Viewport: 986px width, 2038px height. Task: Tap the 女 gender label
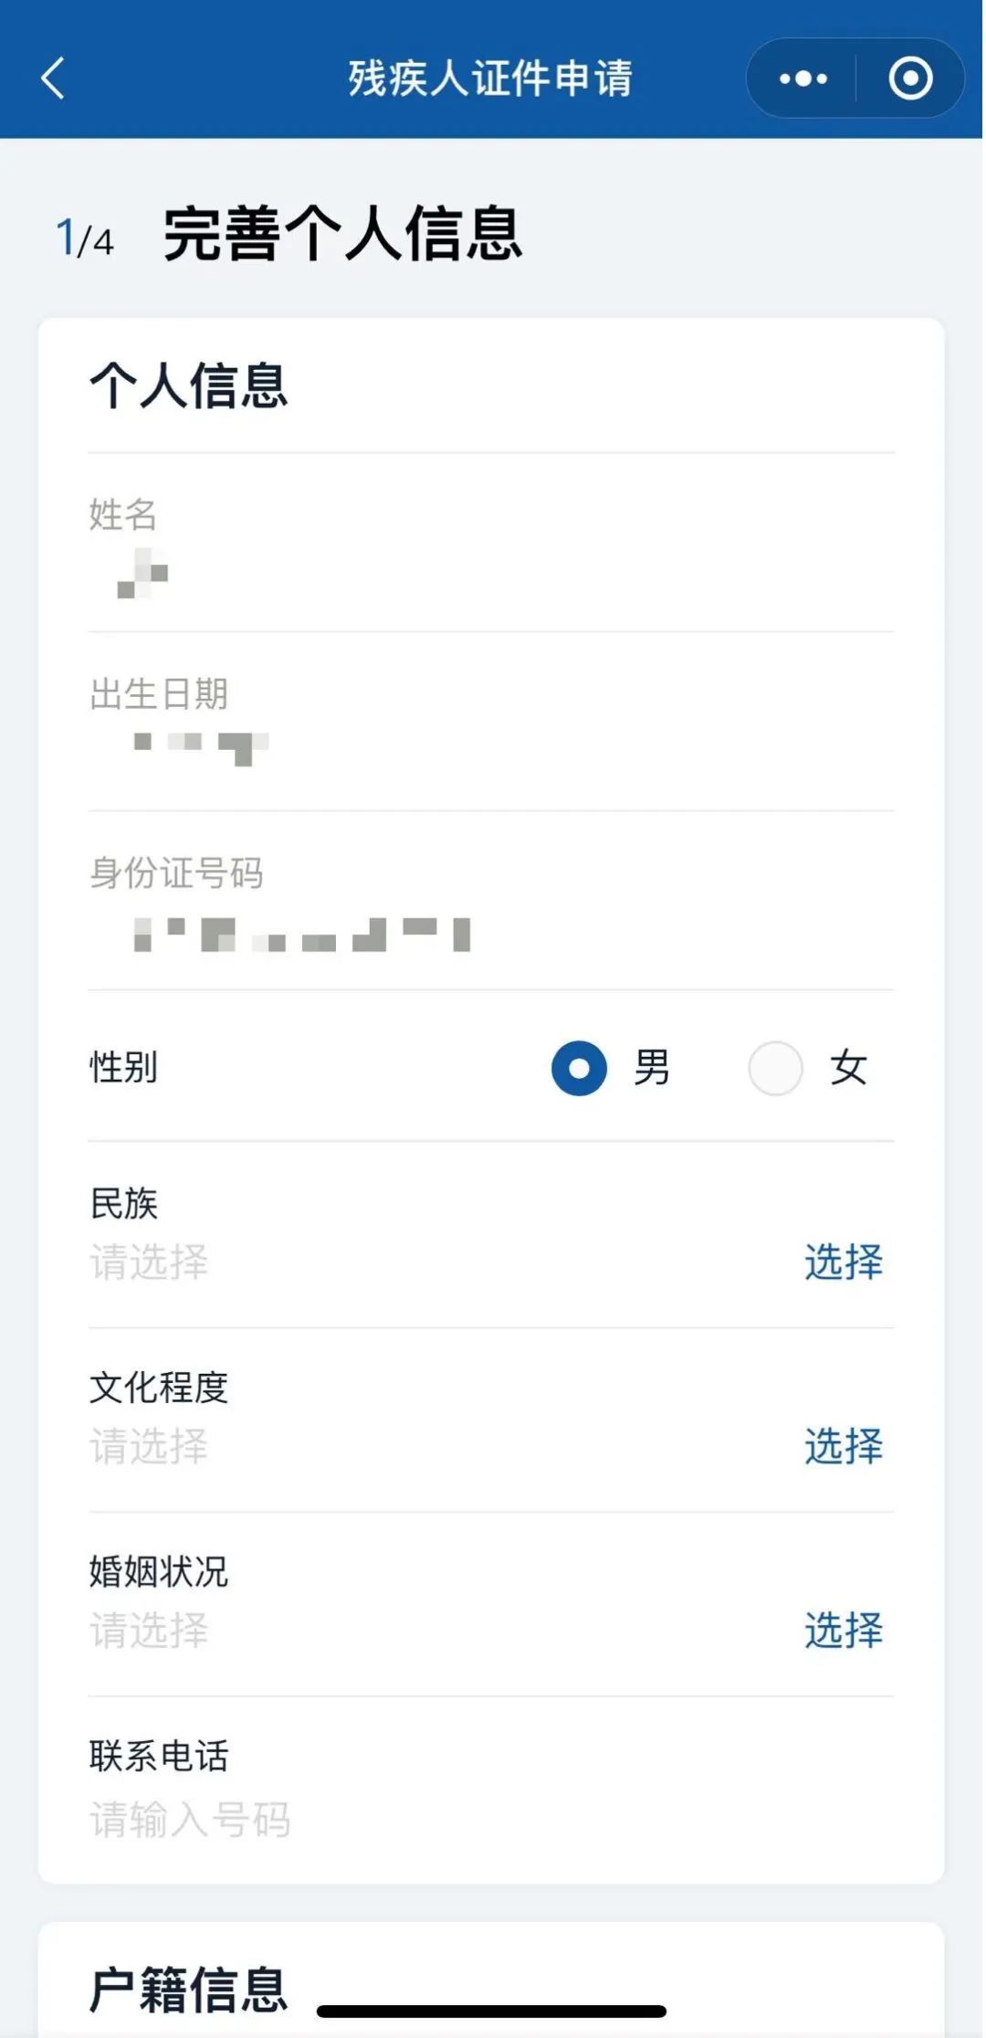point(848,1068)
